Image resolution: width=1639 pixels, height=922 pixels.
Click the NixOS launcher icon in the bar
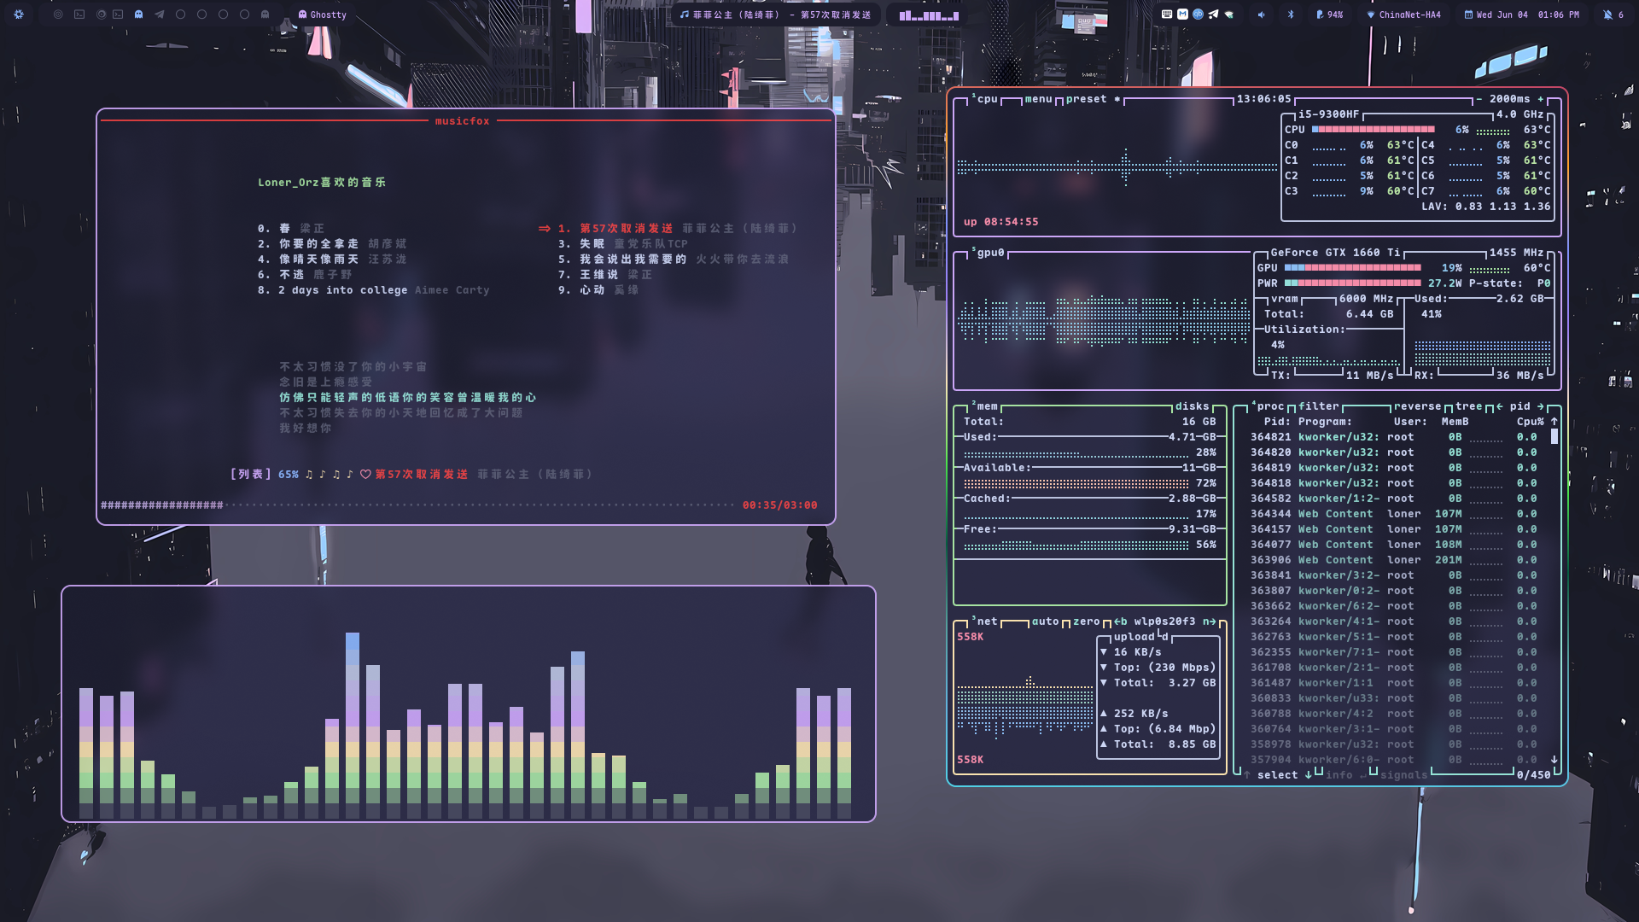19,15
